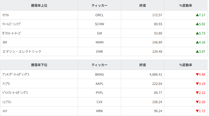Click the bottom table's 終値 header
The image size is (209, 116).
(x=143, y=65)
